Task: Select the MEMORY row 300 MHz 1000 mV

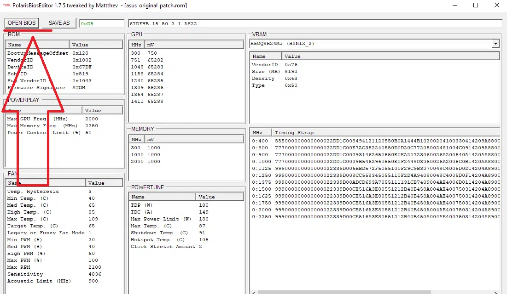Action: 186,148
